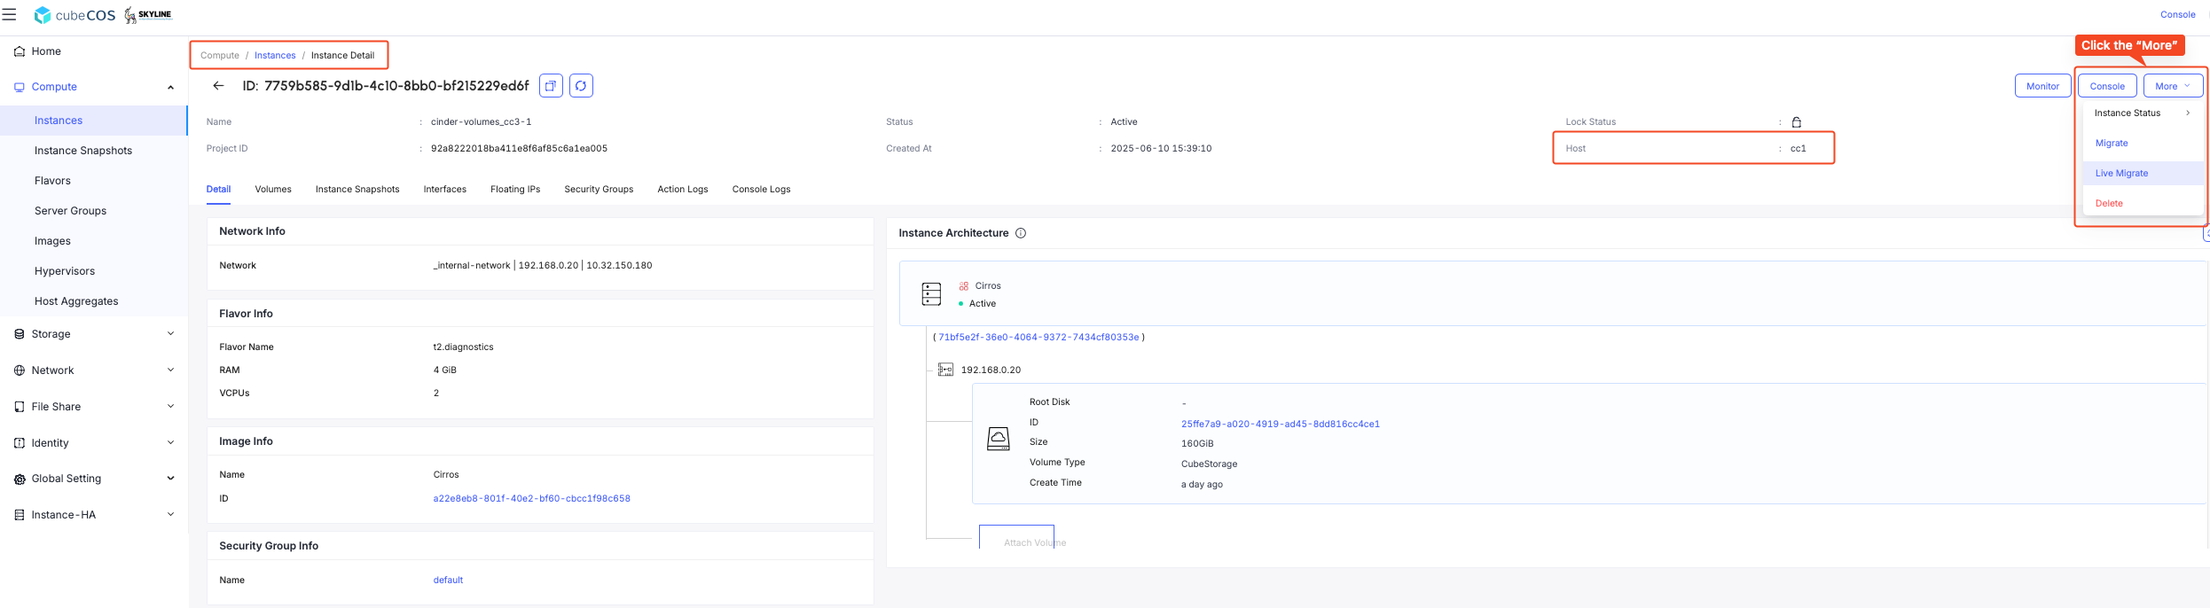The image size is (2210, 608).
Task: Click the network interface icon beside 192.168.0.20
Action: (x=945, y=370)
